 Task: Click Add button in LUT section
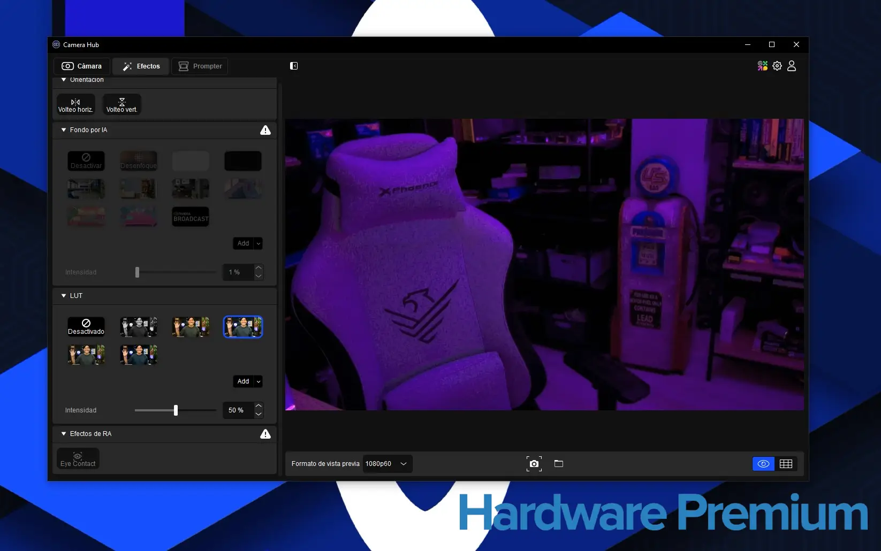243,381
